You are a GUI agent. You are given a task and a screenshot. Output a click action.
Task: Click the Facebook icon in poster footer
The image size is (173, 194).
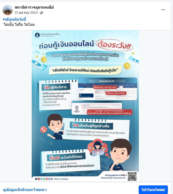[x=36, y=179]
